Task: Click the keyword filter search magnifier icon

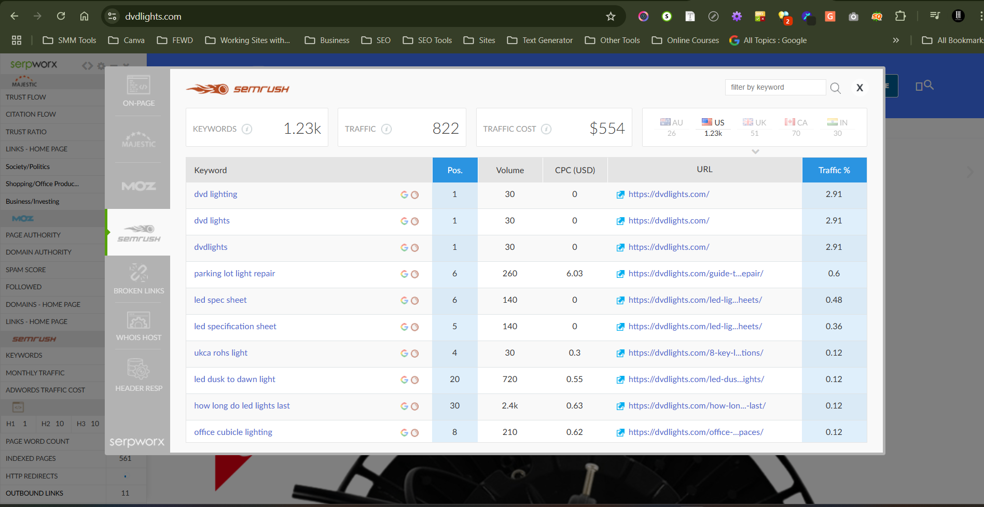Action: click(835, 88)
